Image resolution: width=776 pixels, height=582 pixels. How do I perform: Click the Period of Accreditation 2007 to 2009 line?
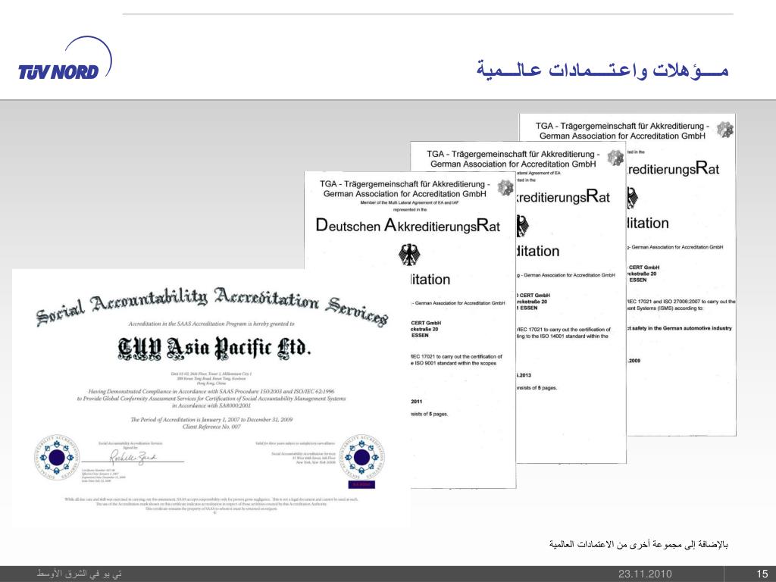211,420
